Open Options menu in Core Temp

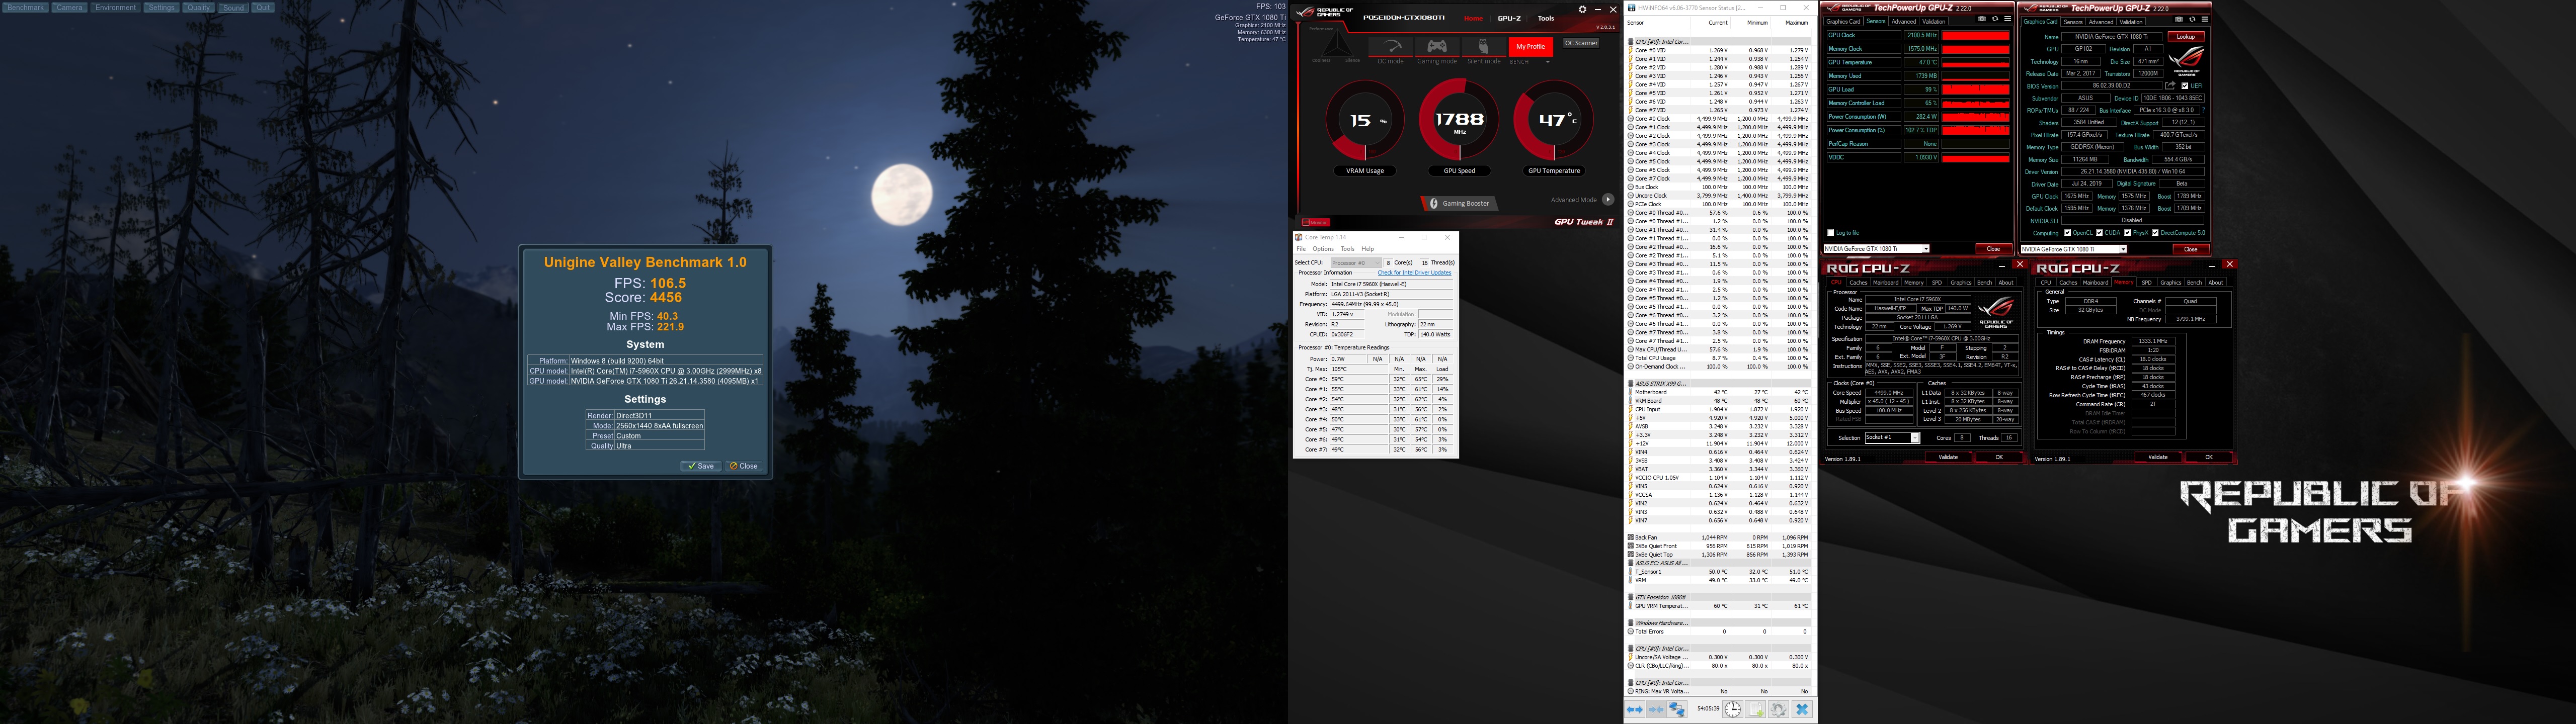pos(1324,249)
